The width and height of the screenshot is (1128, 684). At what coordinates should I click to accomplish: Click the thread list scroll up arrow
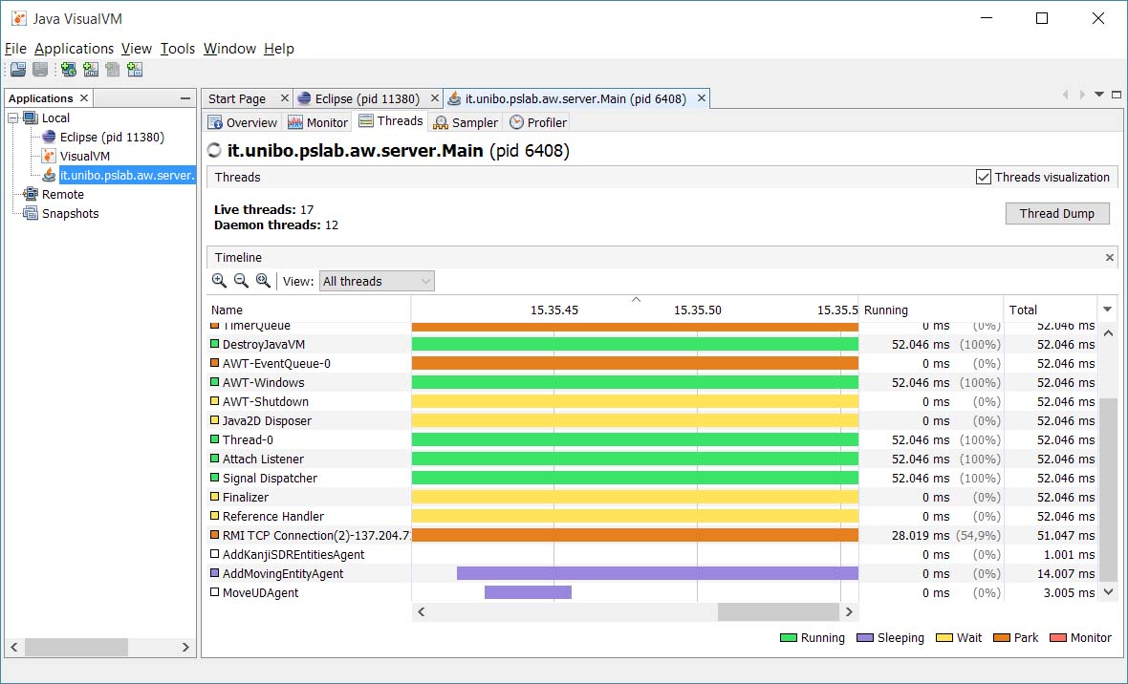[1109, 333]
